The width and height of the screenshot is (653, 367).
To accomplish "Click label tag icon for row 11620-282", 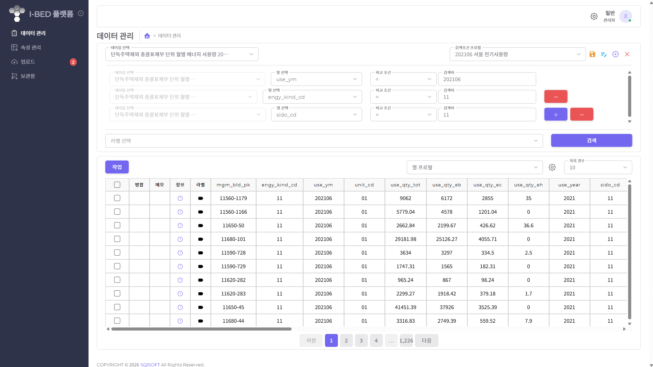I will point(201,280).
